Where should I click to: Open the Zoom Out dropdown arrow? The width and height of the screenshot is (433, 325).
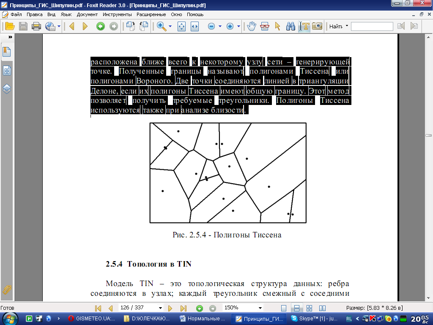pyautogui.click(x=220, y=26)
